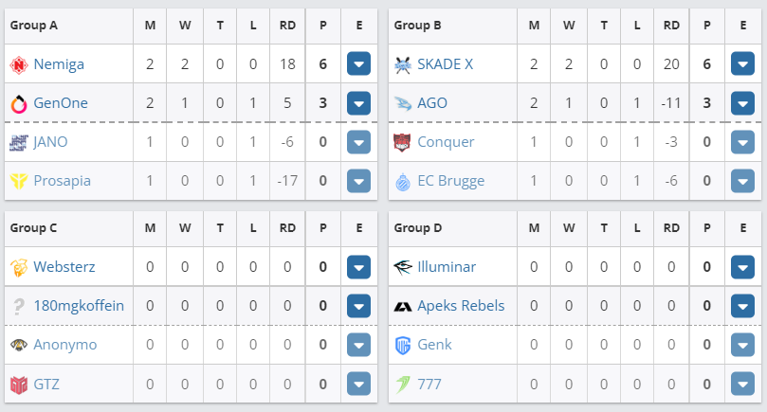Viewport: 767px width, 412px height.
Task: Click the Apeks Rebels team logo
Action: [403, 306]
